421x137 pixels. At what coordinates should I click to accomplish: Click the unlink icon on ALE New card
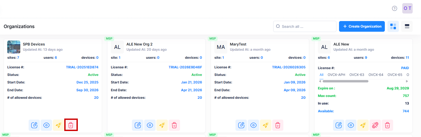point(375,125)
